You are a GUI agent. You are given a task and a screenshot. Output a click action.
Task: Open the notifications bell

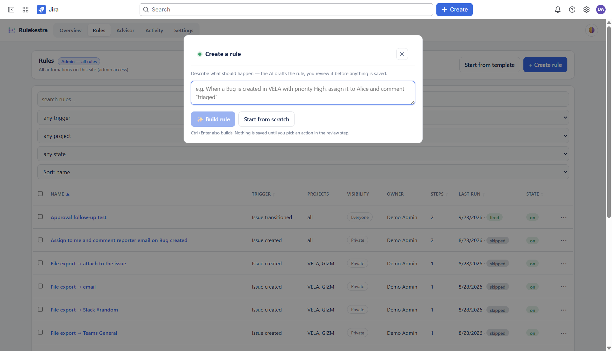(x=557, y=10)
